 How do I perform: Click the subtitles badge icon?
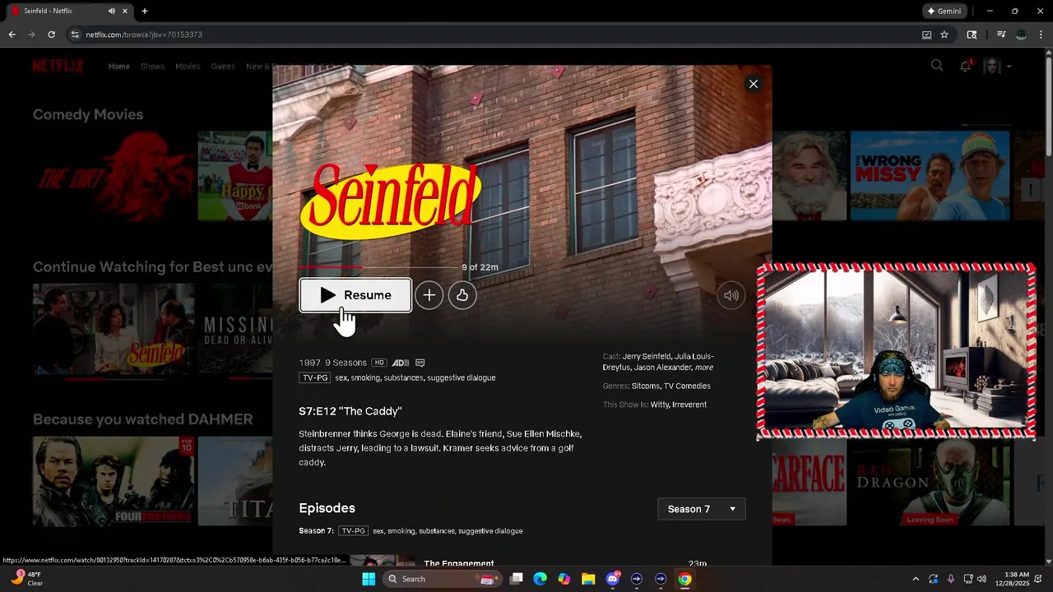coord(420,363)
